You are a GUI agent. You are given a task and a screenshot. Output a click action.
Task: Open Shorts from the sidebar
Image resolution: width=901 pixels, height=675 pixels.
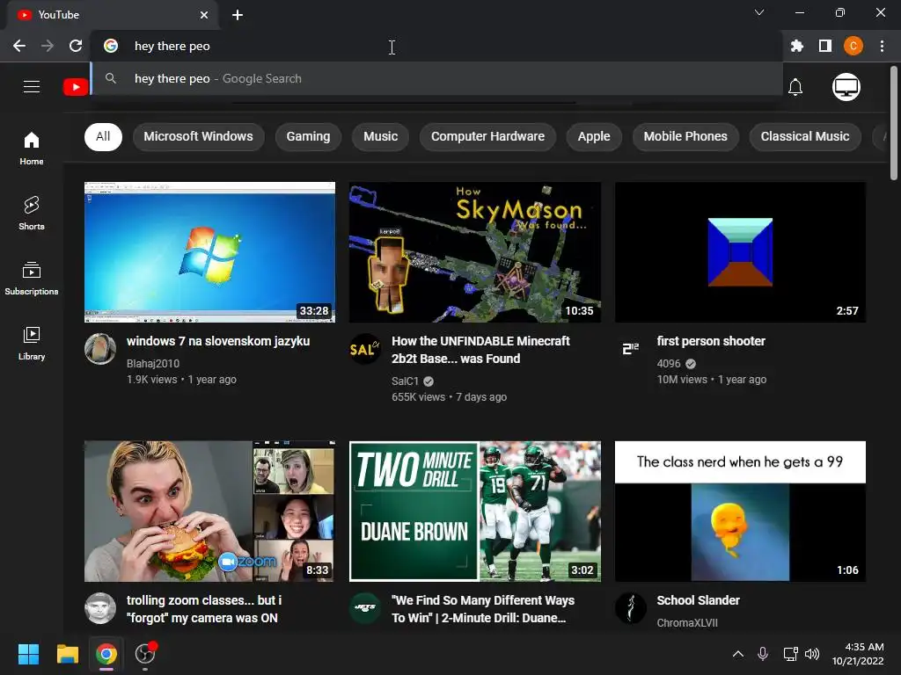click(x=32, y=214)
